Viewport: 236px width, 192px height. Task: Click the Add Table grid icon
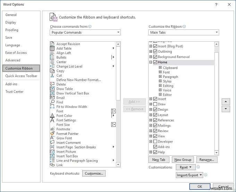pyautogui.click(x=52, y=49)
